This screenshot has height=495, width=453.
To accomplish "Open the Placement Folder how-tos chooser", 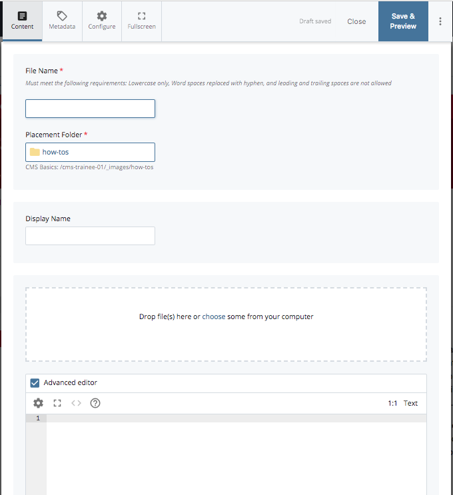I will pyautogui.click(x=90, y=152).
